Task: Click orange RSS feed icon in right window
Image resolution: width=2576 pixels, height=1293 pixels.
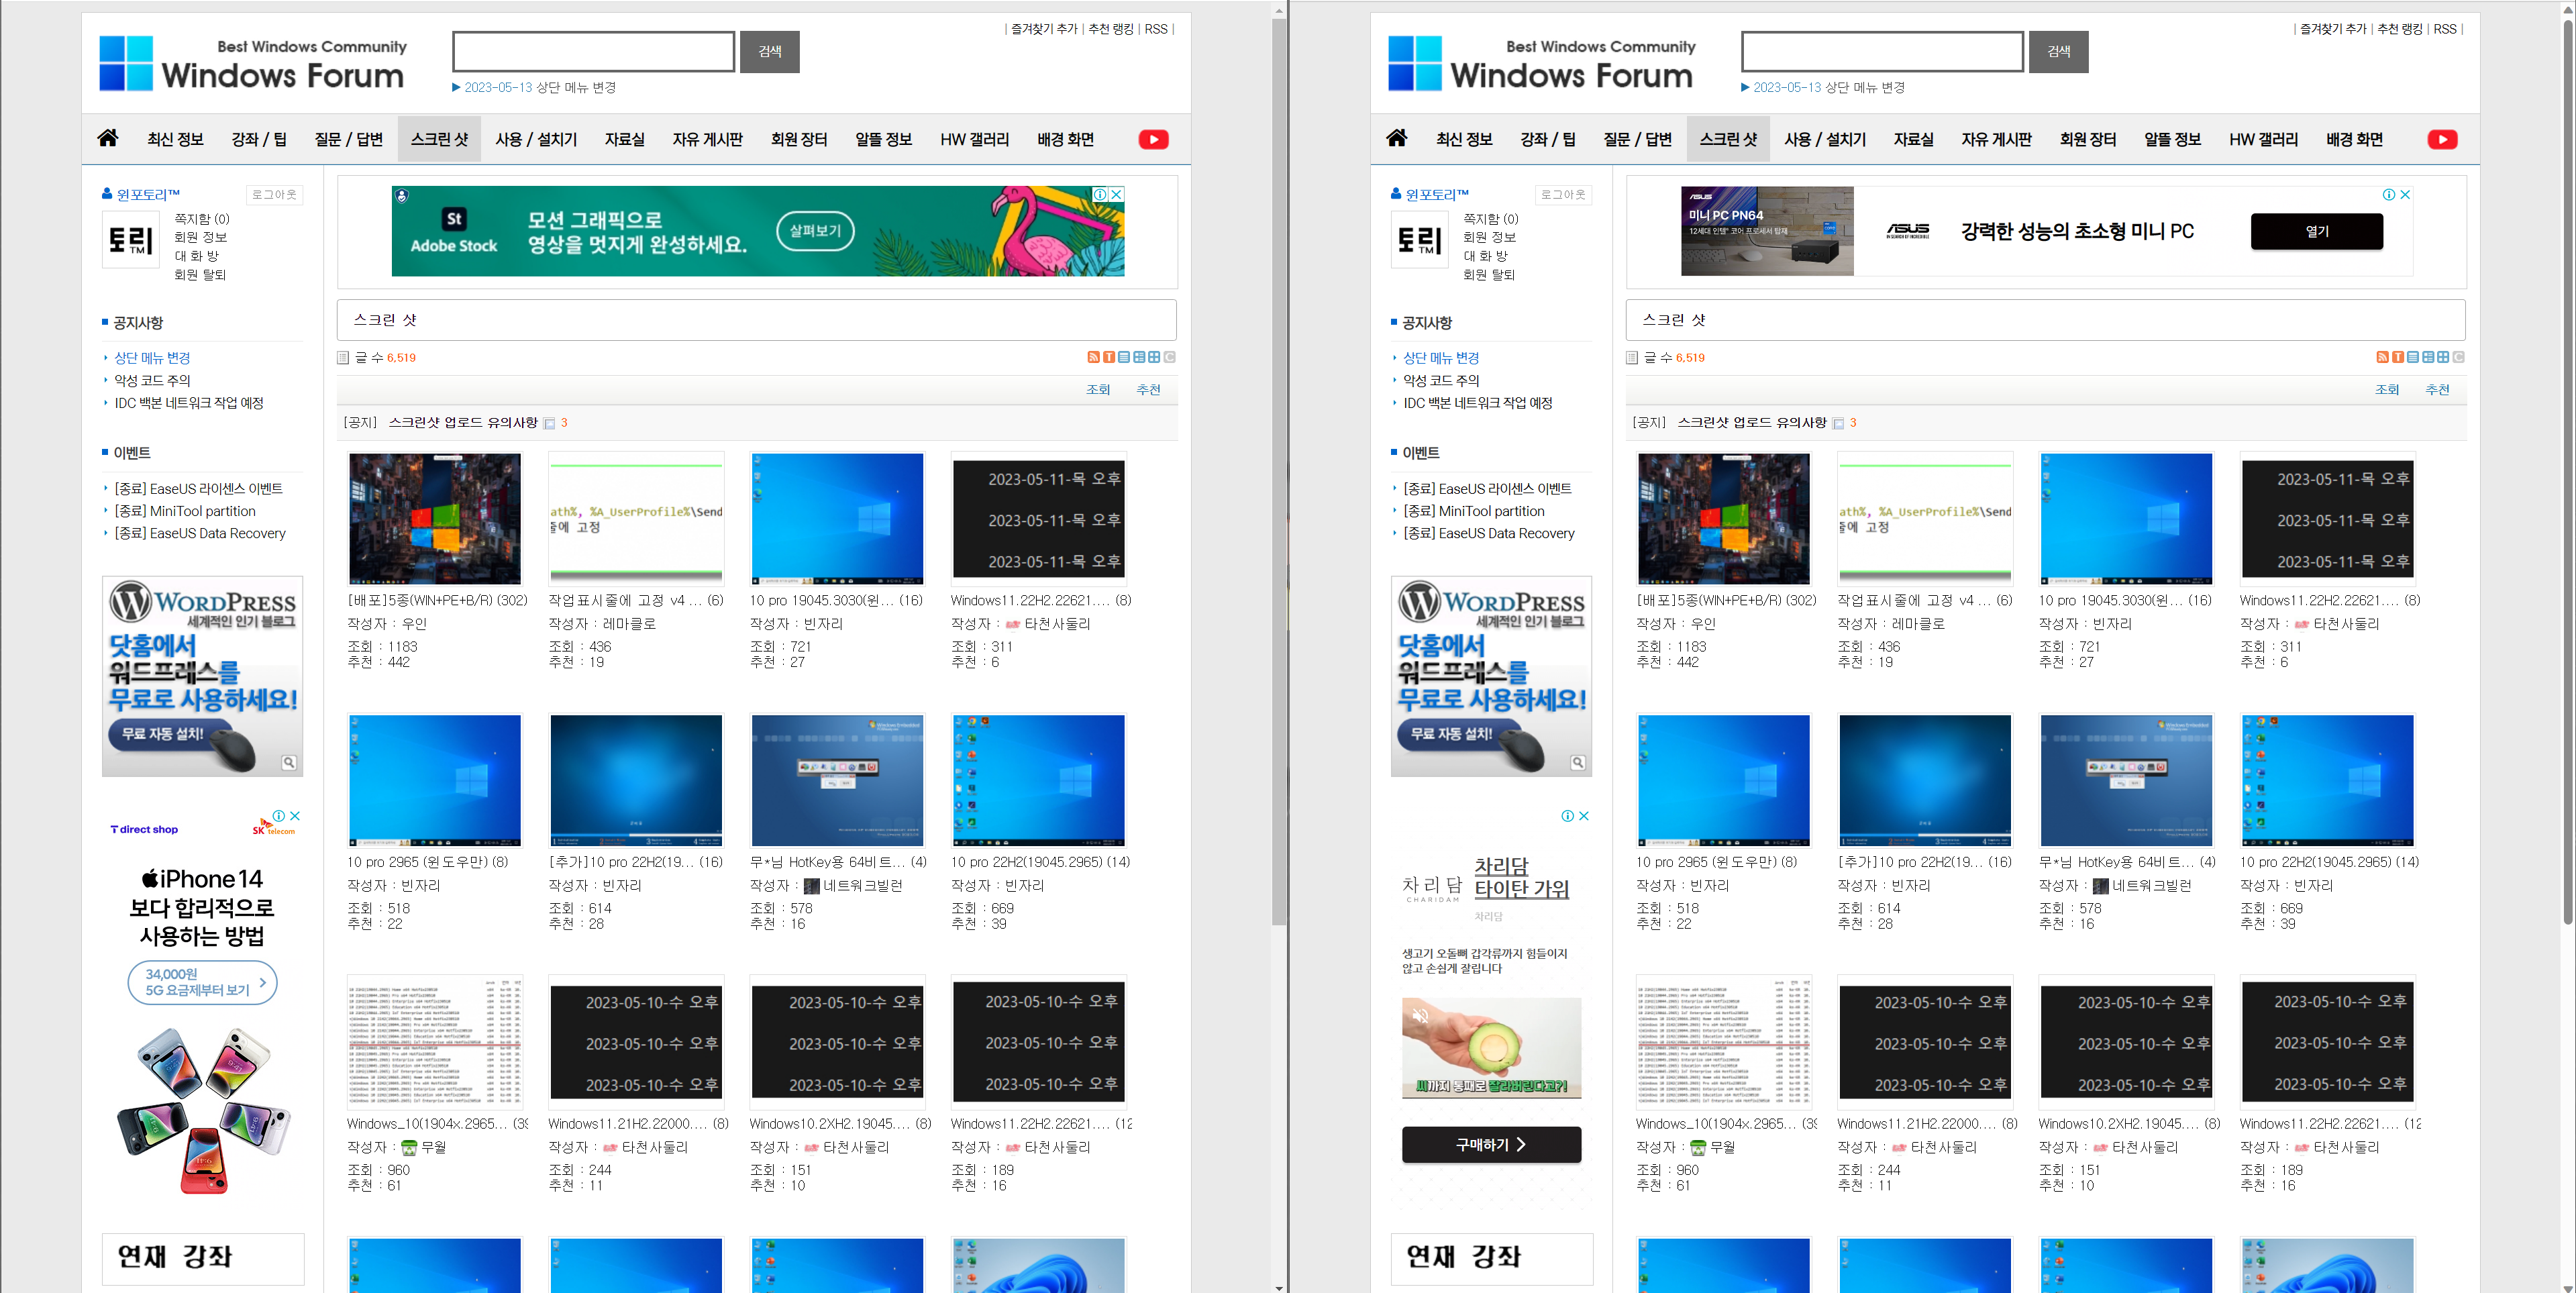Action: click(x=2382, y=357)
